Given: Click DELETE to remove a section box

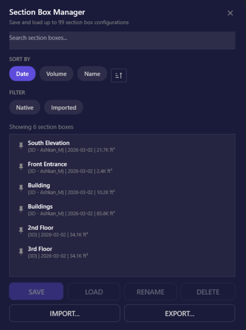Looking at the screenshot, I should [x=207, y=292].
